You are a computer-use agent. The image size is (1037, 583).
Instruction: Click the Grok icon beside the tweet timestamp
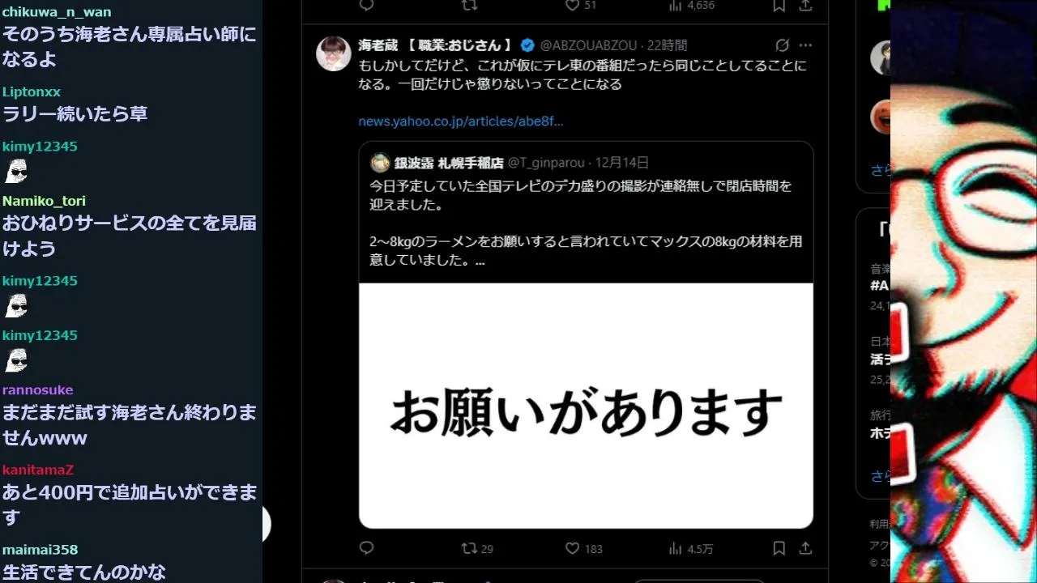point(782,45)
